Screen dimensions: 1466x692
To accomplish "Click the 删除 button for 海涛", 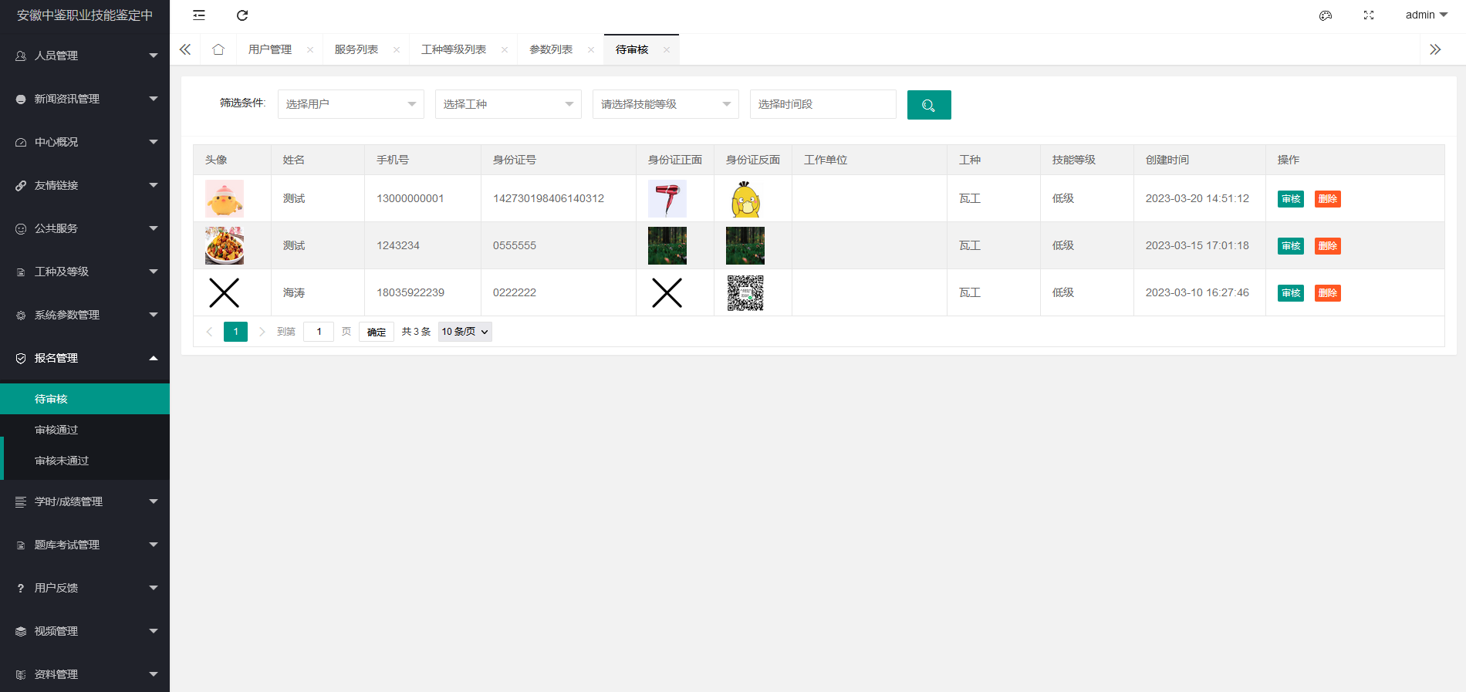I will pos(1328,293).
